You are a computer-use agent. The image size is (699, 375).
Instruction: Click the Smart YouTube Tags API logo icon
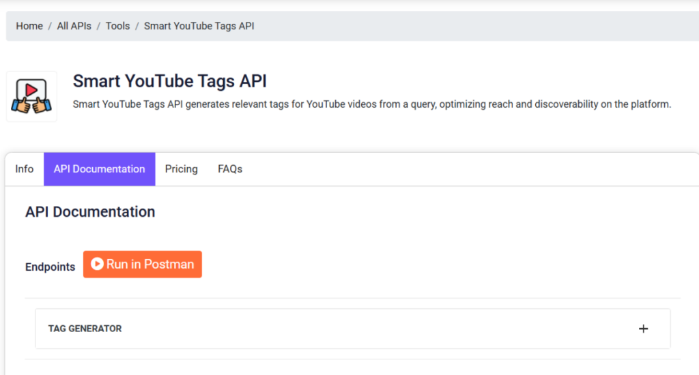click(31, 96)
